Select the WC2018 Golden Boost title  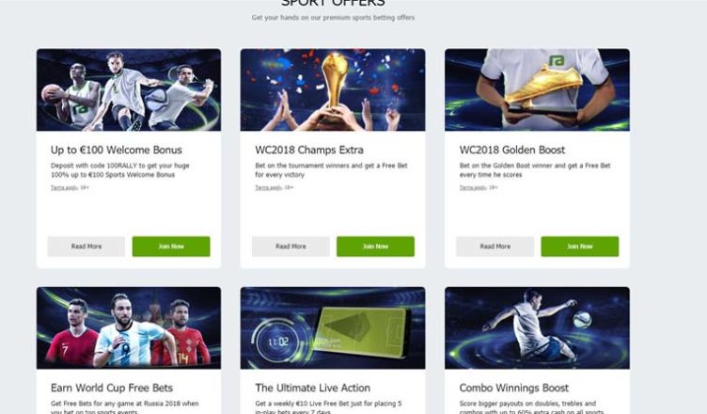point(512,150)
